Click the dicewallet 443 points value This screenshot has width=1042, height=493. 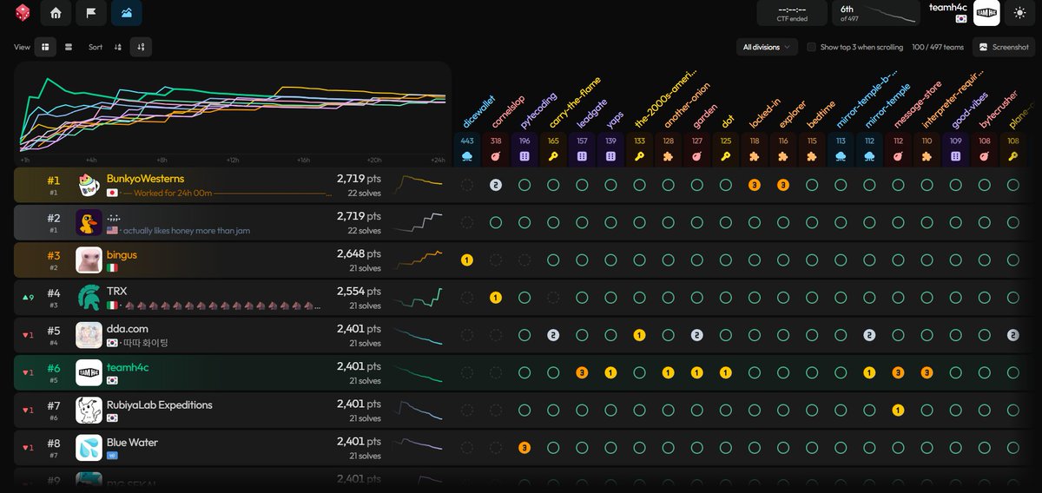click(467, 141)
